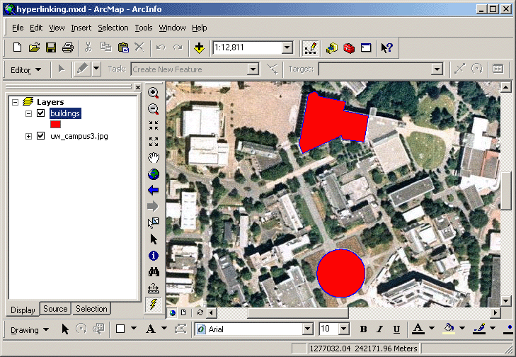This screenshot has height=357, width=516.
Task: Open the Editor dropdown button
Action: tap(26, 69)
